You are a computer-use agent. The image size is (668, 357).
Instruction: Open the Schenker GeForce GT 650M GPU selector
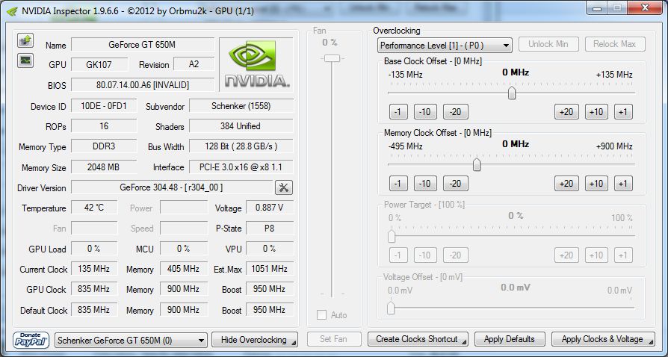[x=132, y=341]
